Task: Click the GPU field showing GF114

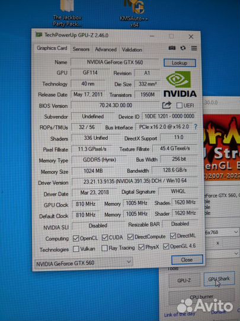Action: 90,73
